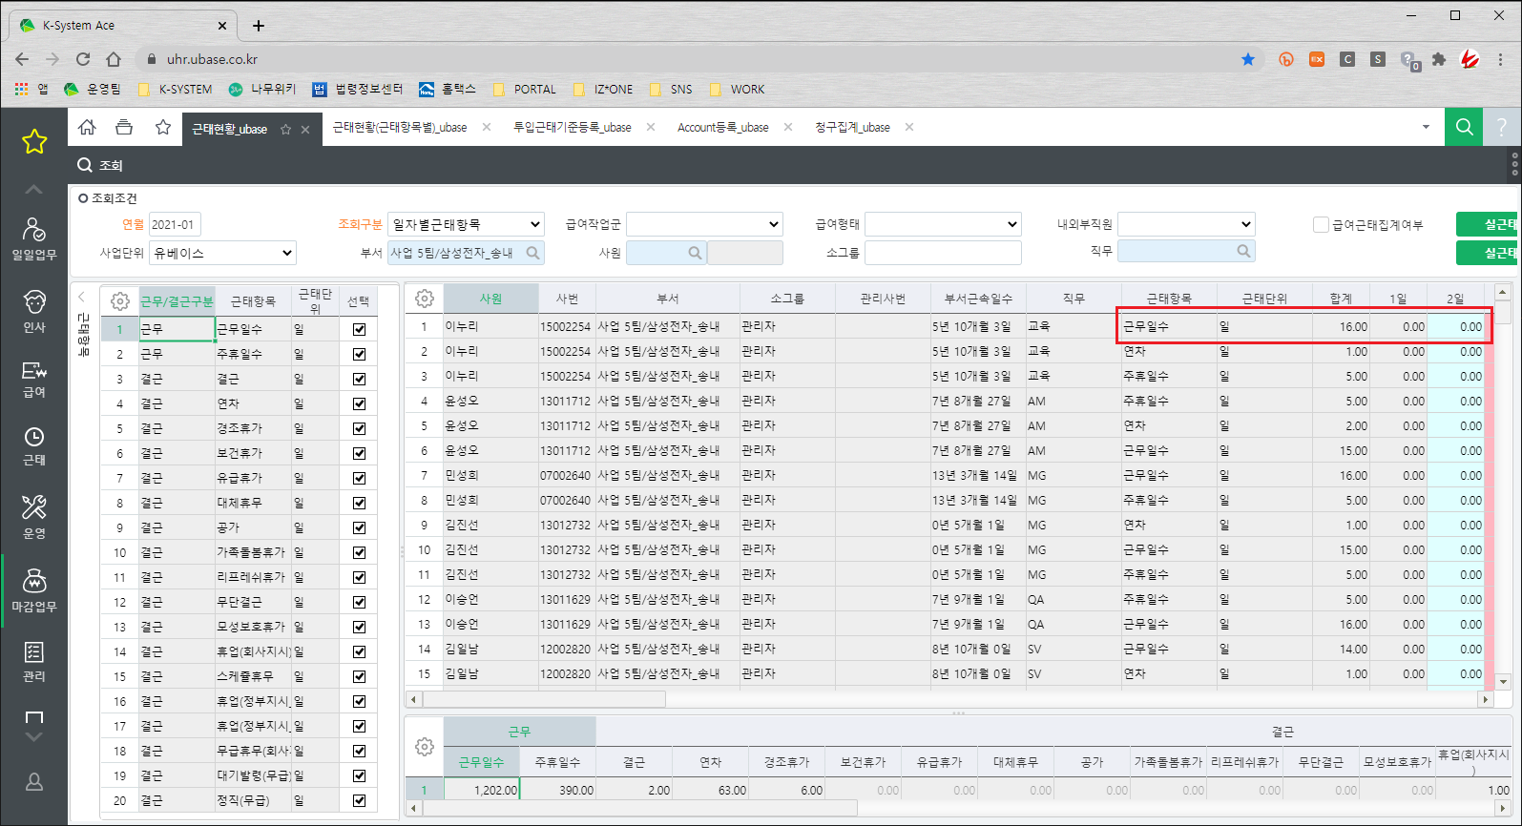The width and height of the screenshot is (1522, 826).
Task: Switch to 청구집계_ubase tab
Action: 852,127
